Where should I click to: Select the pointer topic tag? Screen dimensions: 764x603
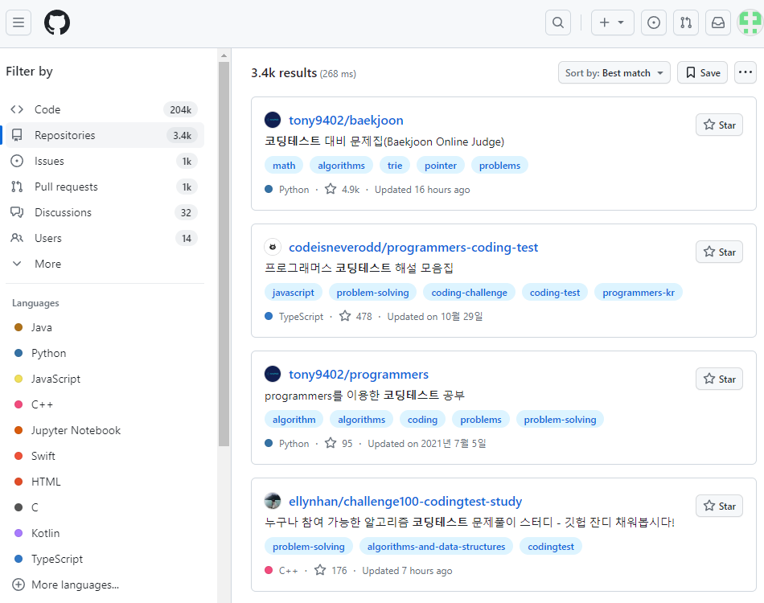click(441, 166)
